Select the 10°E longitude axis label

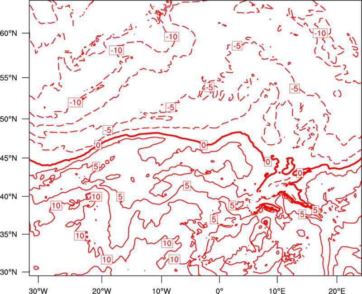click(x=277, y=291)
